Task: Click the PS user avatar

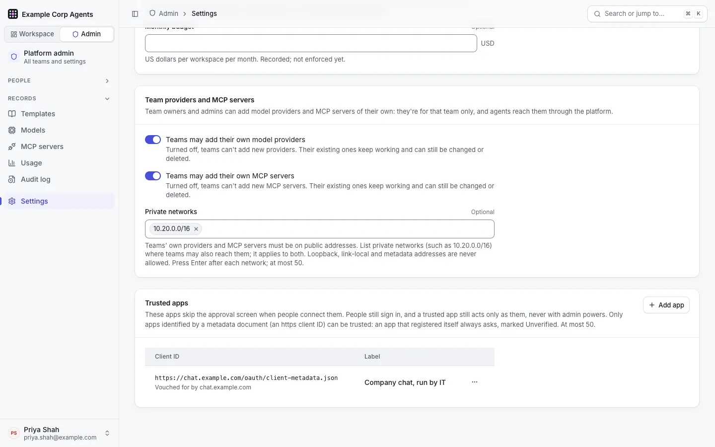Action: [x=14, y=433]
